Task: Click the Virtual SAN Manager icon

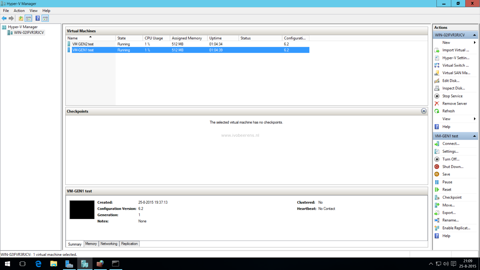Action: point(437,73)
